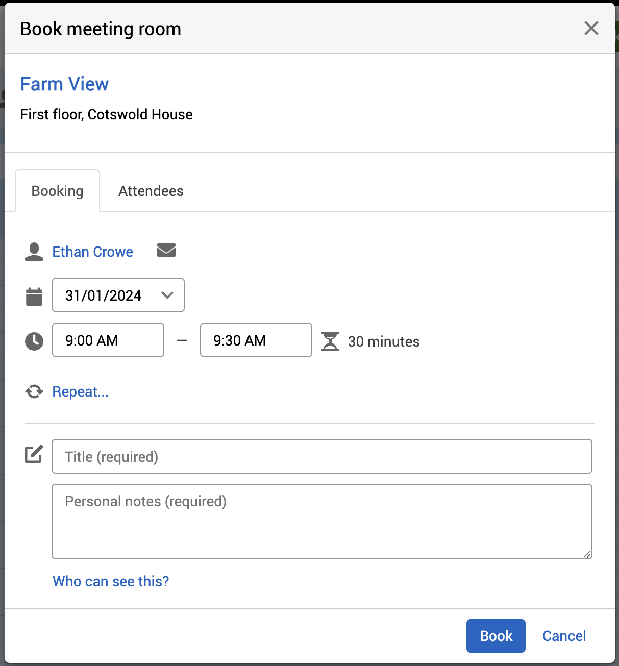Click the edit pencil icon beside Title
This screenshot has width=619, height=666.
point(34,454)
